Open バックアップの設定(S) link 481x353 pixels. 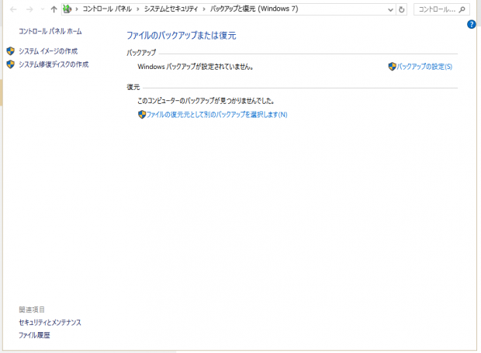424,67
